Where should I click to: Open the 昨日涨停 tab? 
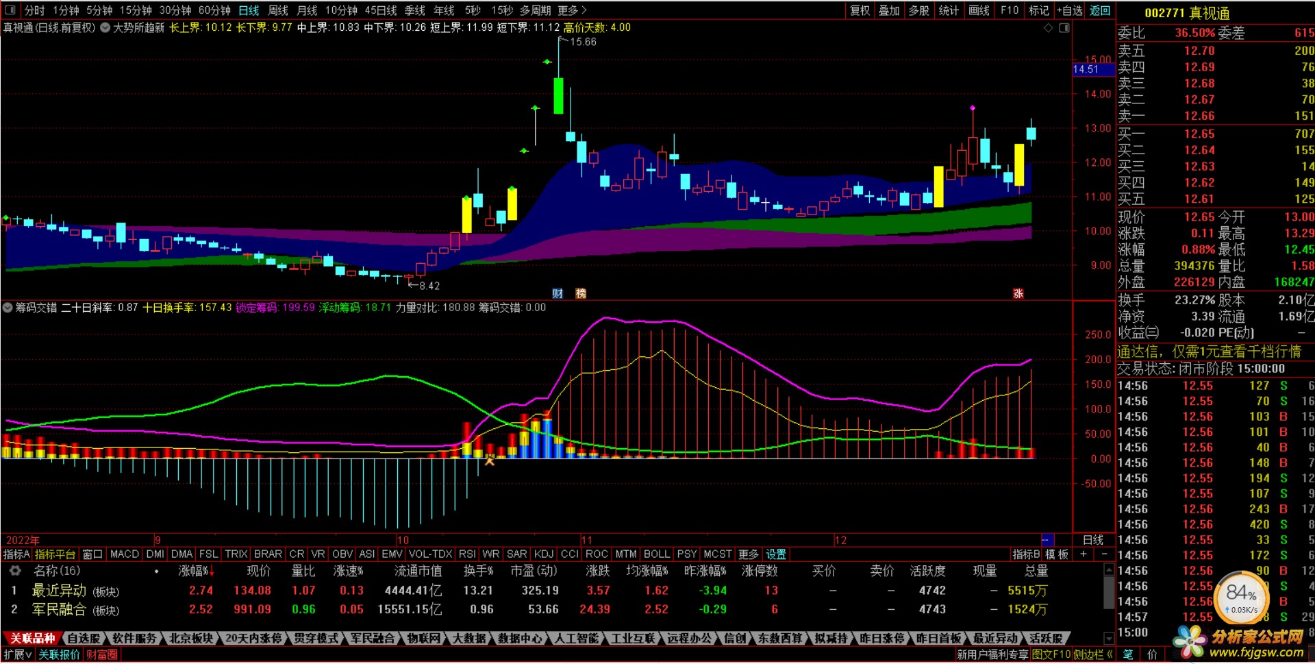[882, 638]
